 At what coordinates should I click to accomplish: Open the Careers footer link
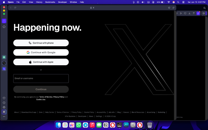click(x=126, y=112)
